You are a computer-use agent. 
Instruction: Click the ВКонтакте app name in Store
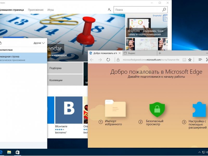61,126
